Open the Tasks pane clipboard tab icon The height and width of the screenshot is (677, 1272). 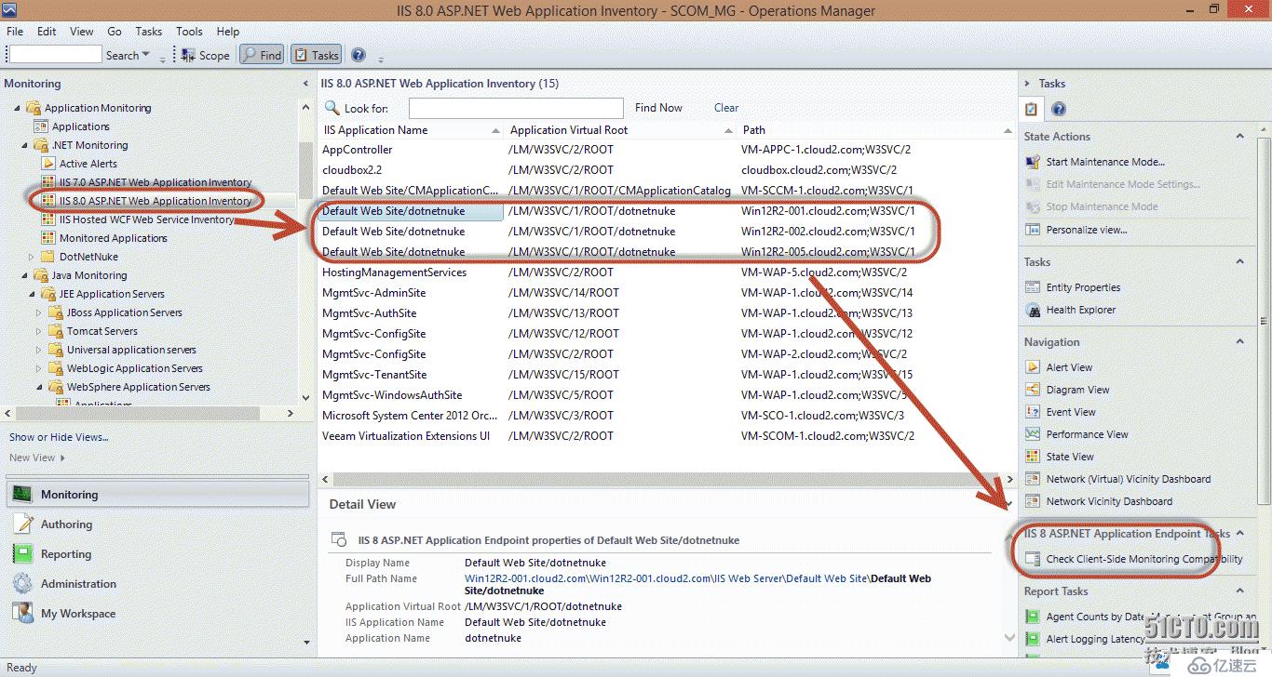[x=1031, y=109]
